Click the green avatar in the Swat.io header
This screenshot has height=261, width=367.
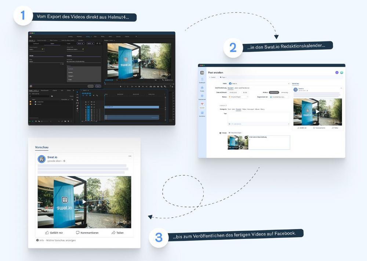pyautogui.click(x=341, y=73)
